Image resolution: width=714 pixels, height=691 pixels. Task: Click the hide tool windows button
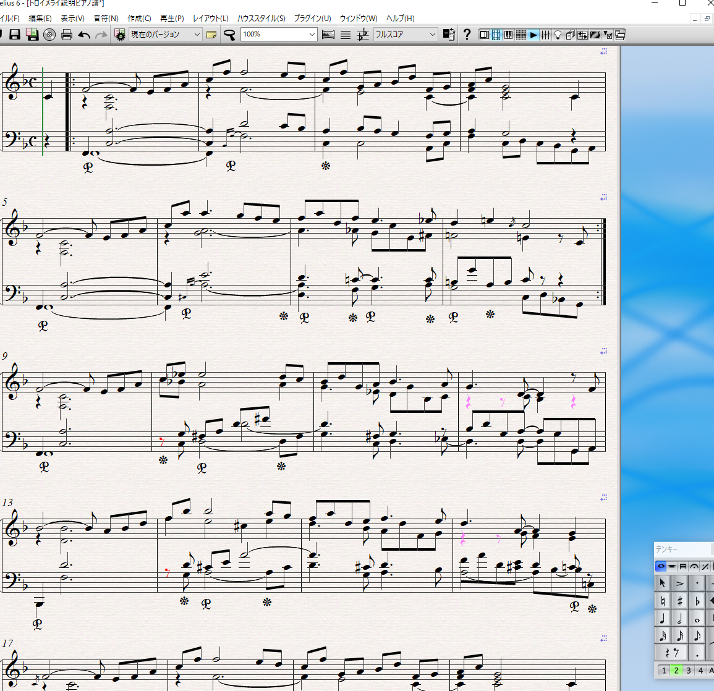click(620, 35)
